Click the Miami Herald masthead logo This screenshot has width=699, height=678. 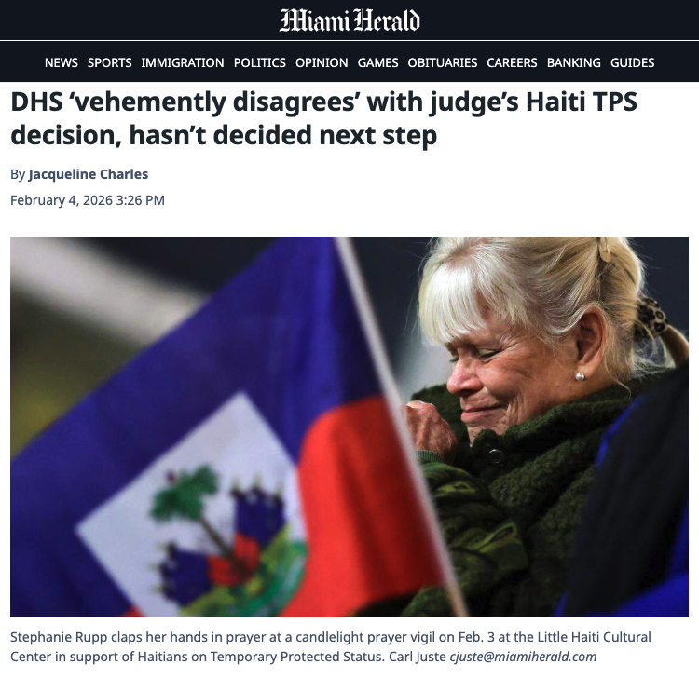click(x=349, y=20)
